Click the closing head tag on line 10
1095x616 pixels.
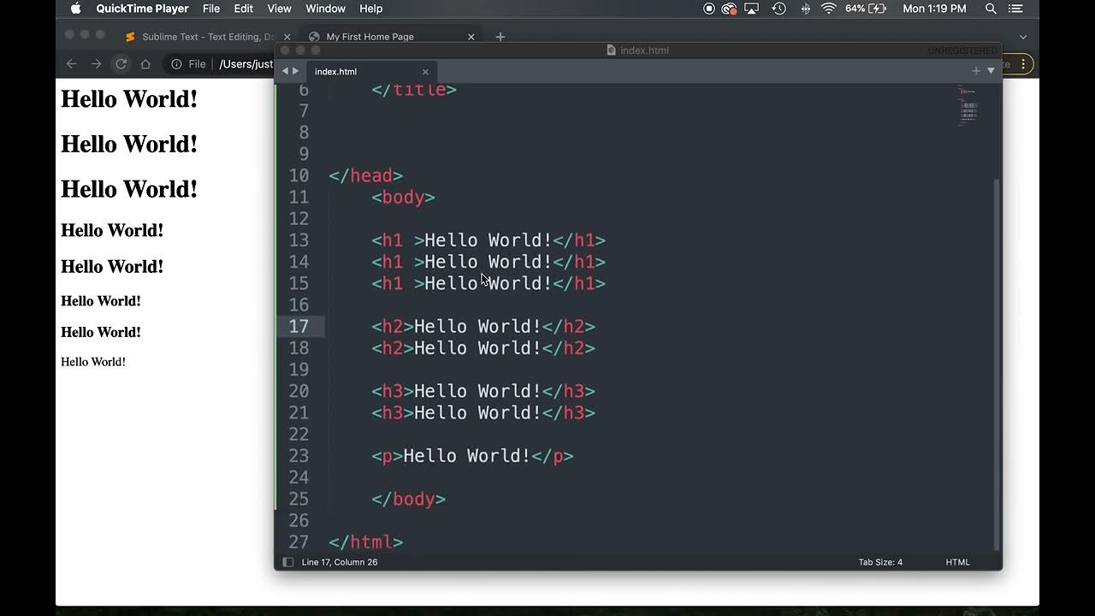click(x=366, y=175)
